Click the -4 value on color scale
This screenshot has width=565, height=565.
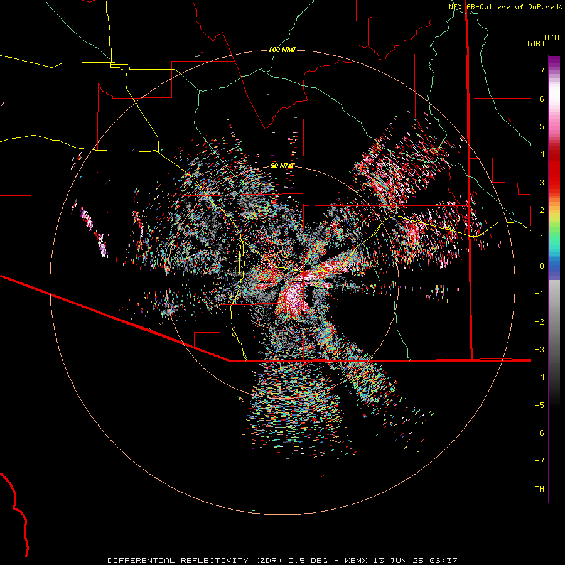coord(539,377)
